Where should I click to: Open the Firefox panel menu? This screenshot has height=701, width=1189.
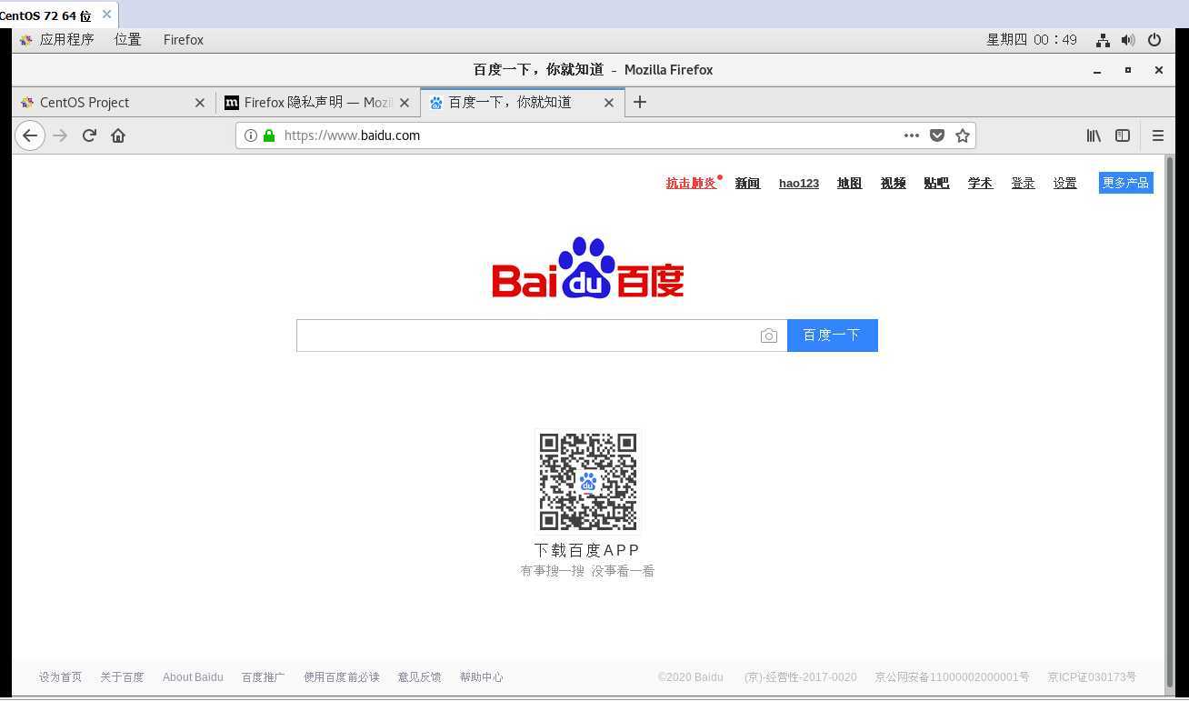tap(184, 40)
